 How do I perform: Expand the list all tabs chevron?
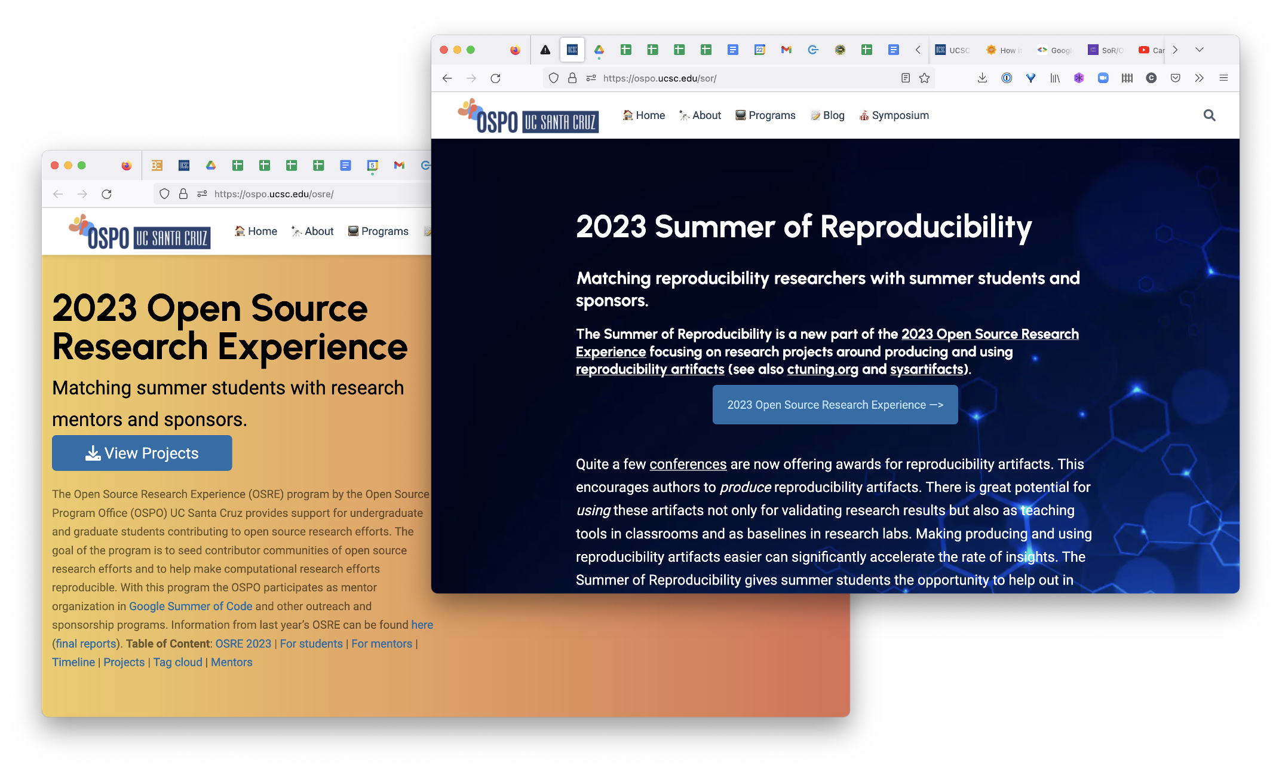point(1199,50)
